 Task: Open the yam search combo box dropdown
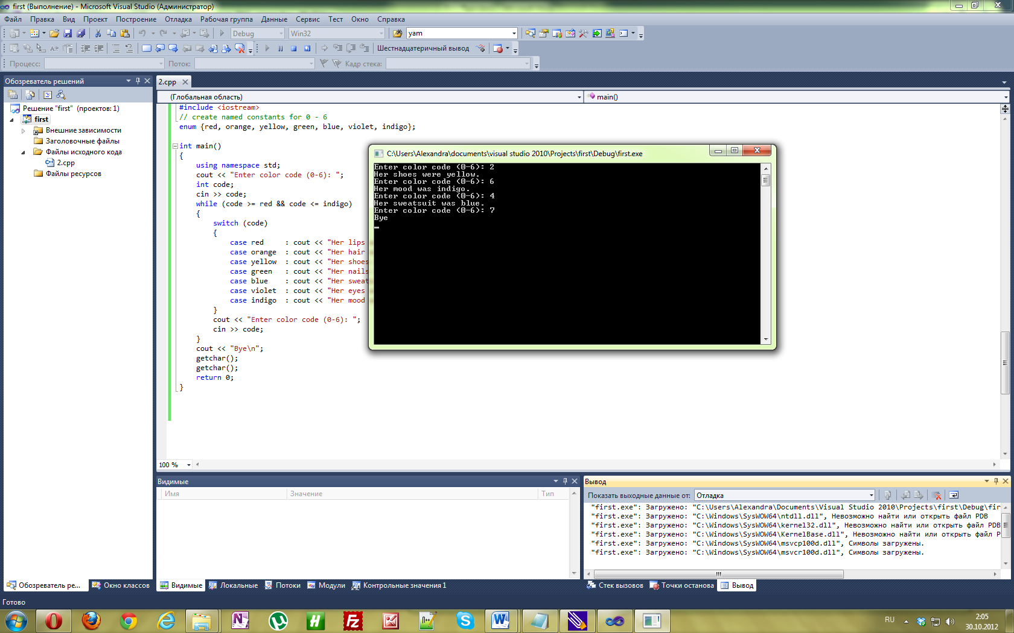tap(514, 33)
